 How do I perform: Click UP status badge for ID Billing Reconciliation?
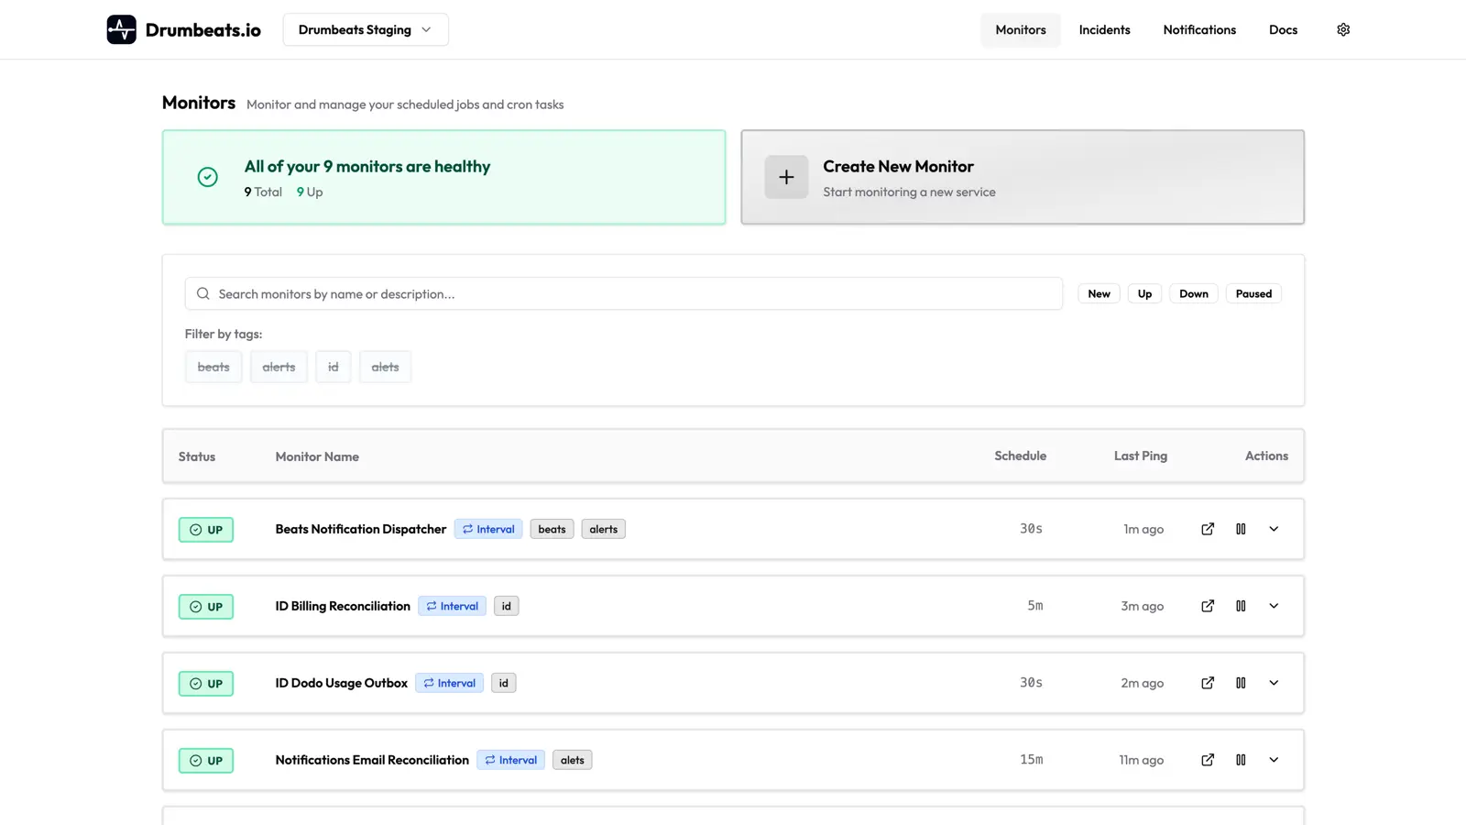tap(206, 607)
